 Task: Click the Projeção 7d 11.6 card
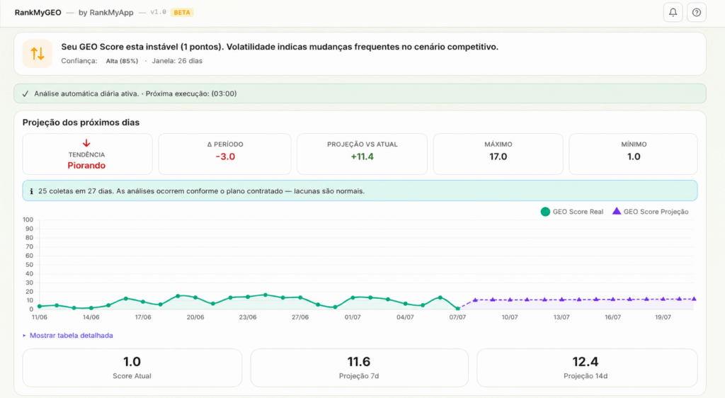tap(359, 368)
